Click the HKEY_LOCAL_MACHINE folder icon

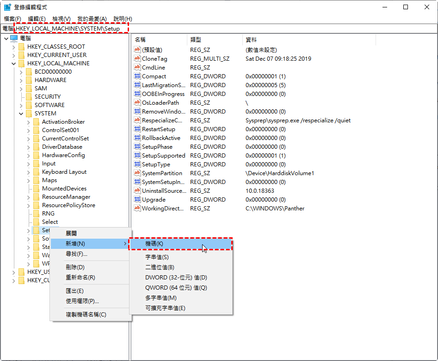click(x=22, y=63)
